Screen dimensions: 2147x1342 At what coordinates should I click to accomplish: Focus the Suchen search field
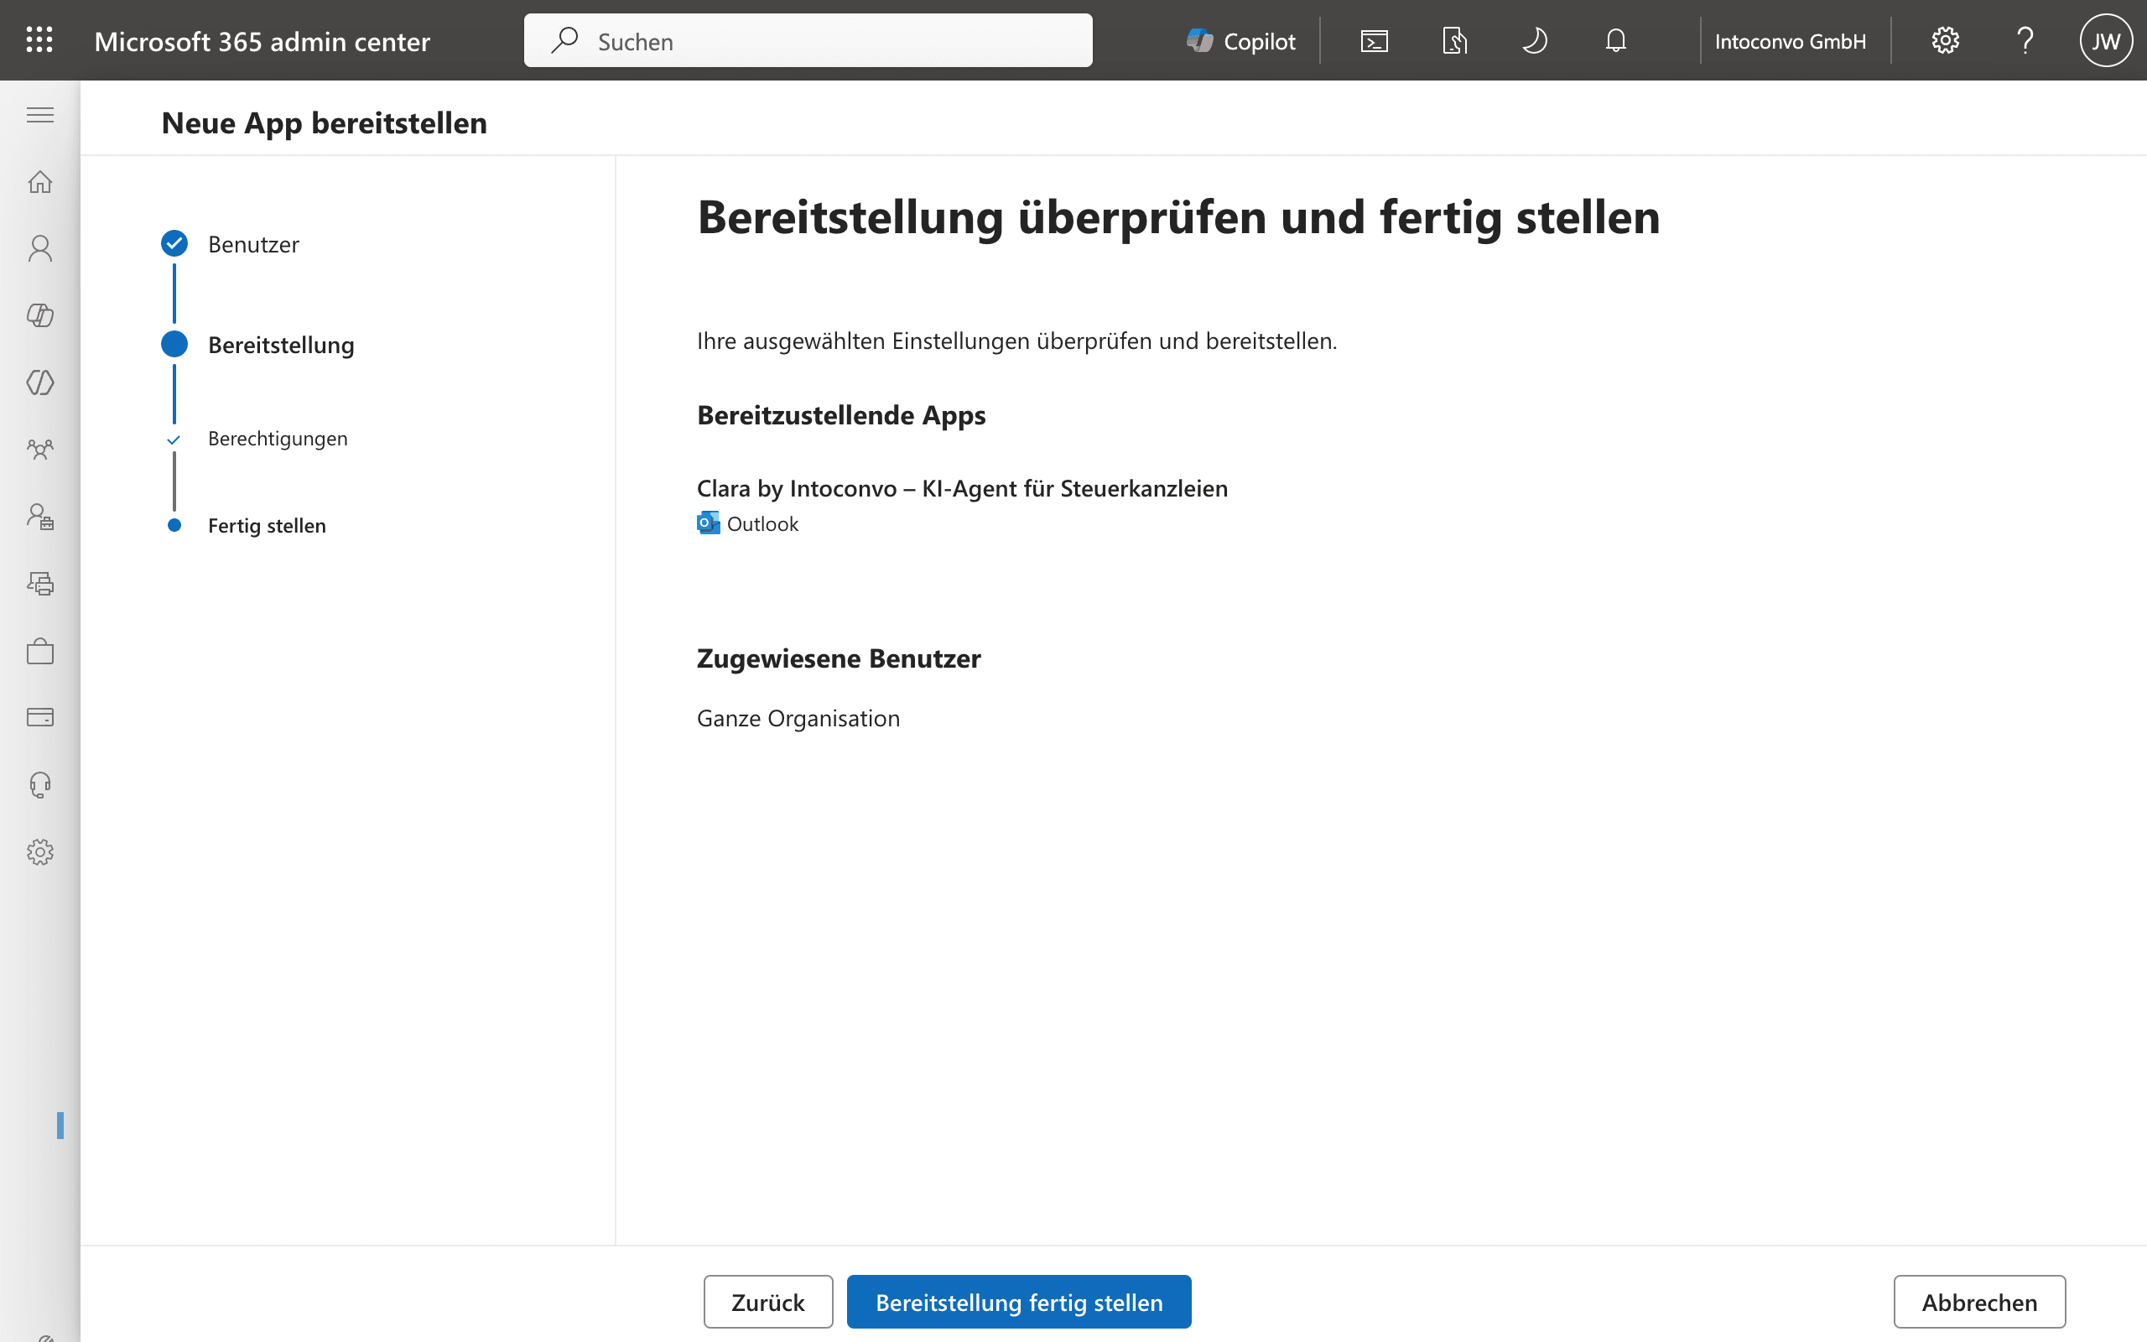click(808, 41)
